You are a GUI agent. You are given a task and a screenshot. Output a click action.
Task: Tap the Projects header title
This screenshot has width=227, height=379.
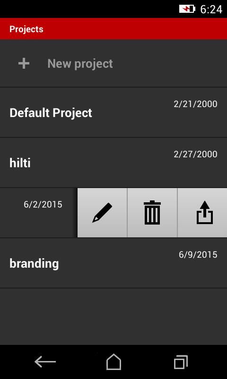[26, 29]
